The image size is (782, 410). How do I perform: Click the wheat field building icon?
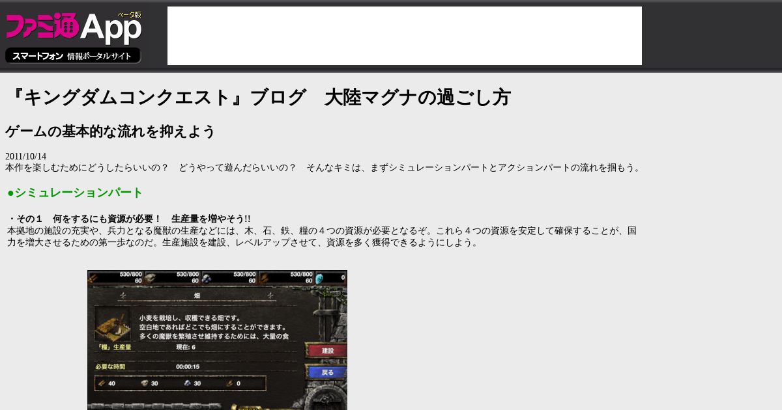click(x=113, y=324)
